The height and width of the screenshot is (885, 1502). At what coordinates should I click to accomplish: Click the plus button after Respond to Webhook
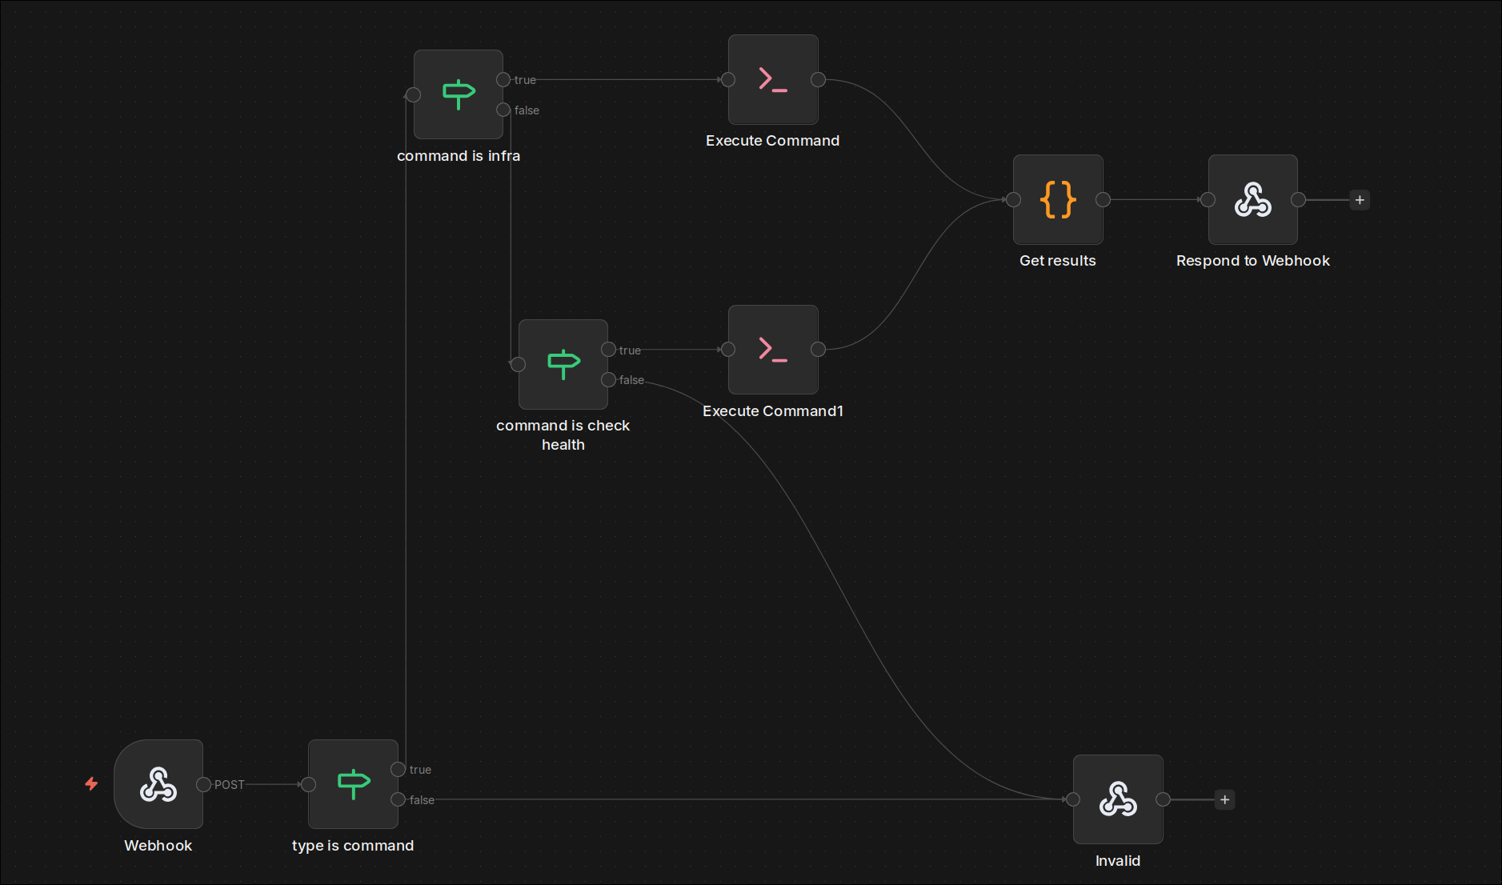[1358, 199]
